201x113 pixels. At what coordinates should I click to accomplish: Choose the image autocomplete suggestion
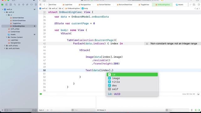[x=132, y=78]
